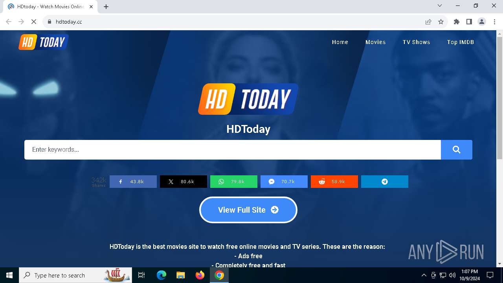Open the Movies menu item

click(x=376, y=42)
